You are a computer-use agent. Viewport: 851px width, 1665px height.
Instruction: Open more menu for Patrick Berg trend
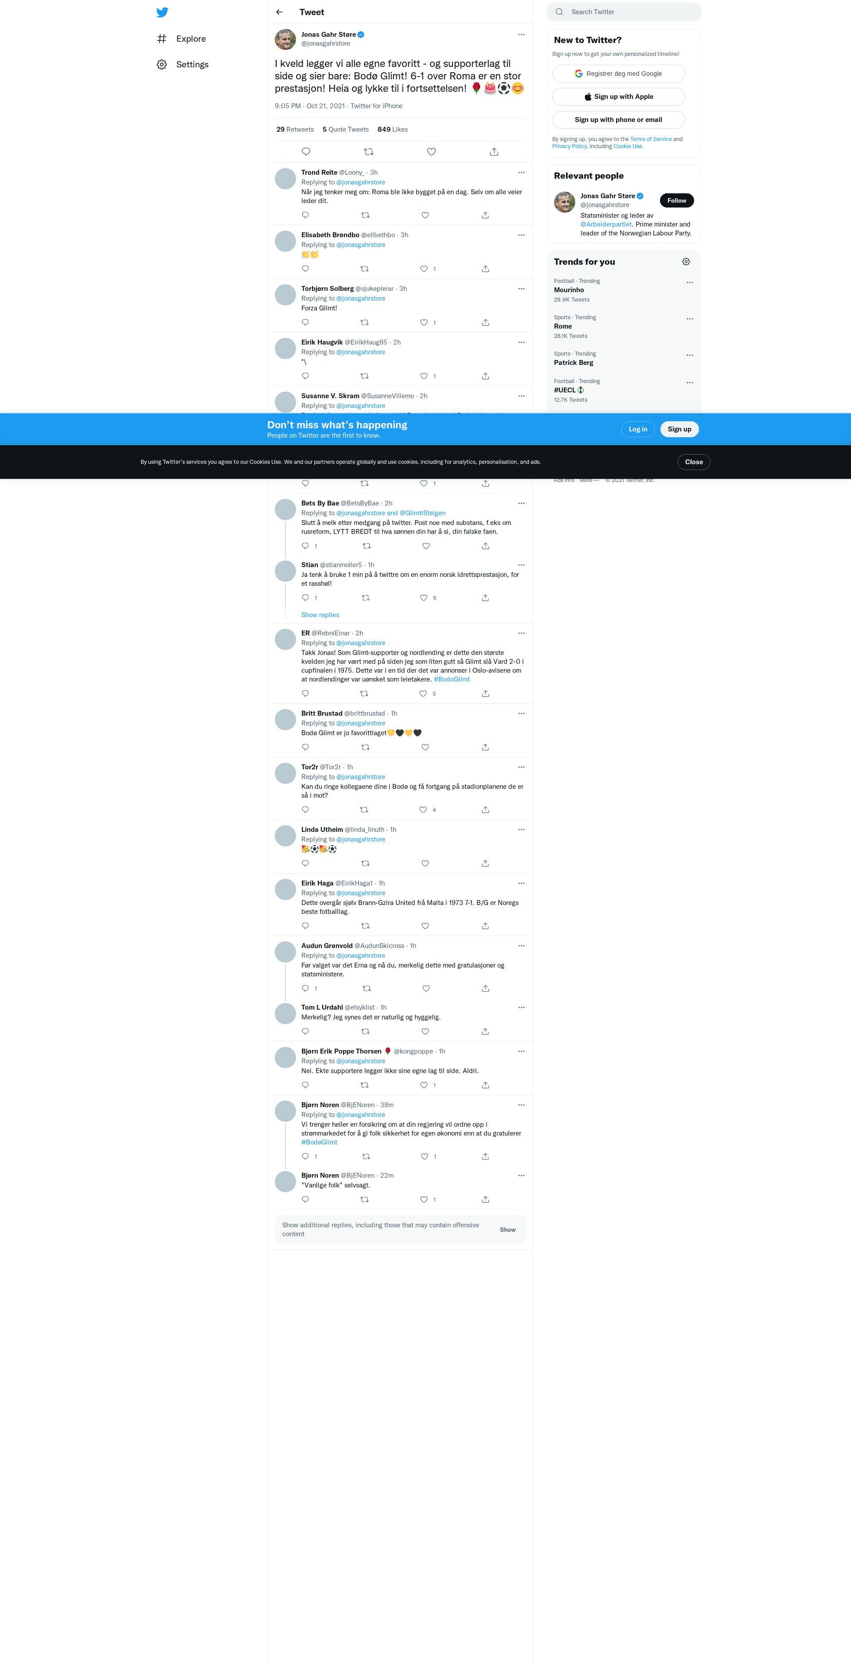click(x=690, y=356)
